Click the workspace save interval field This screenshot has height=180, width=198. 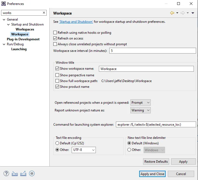pyautogui.click(x=152, y=51)
